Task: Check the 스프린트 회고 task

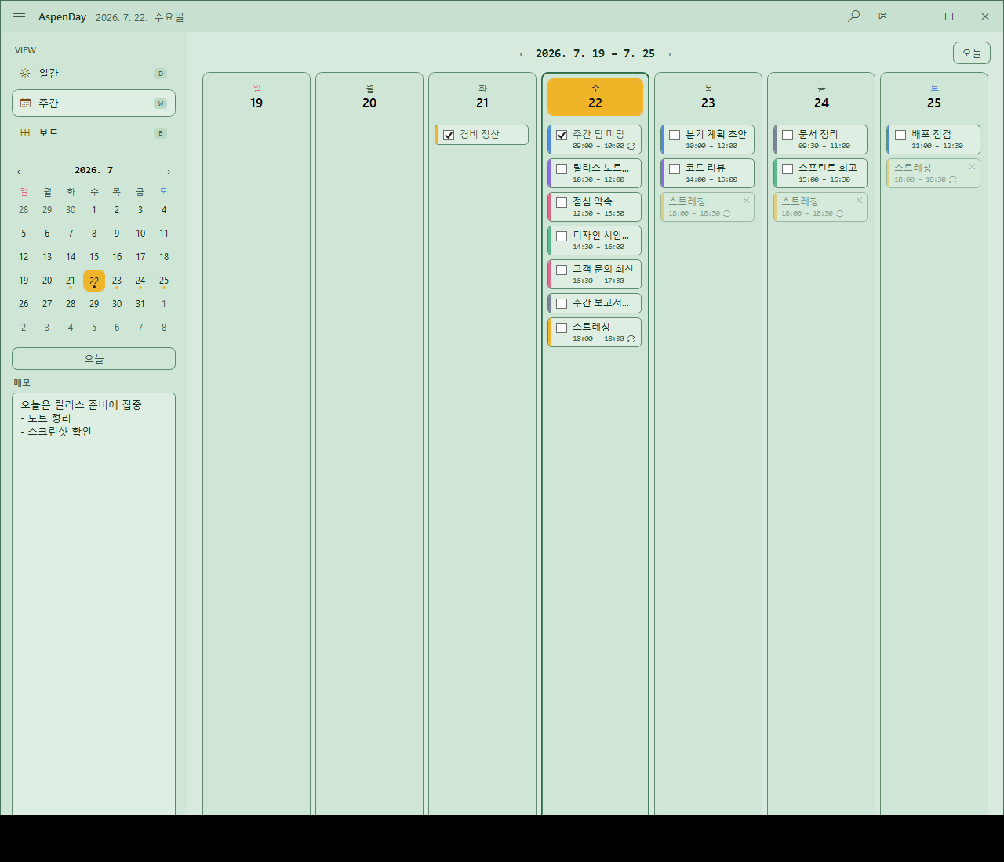Action: (x=788, y=168)
